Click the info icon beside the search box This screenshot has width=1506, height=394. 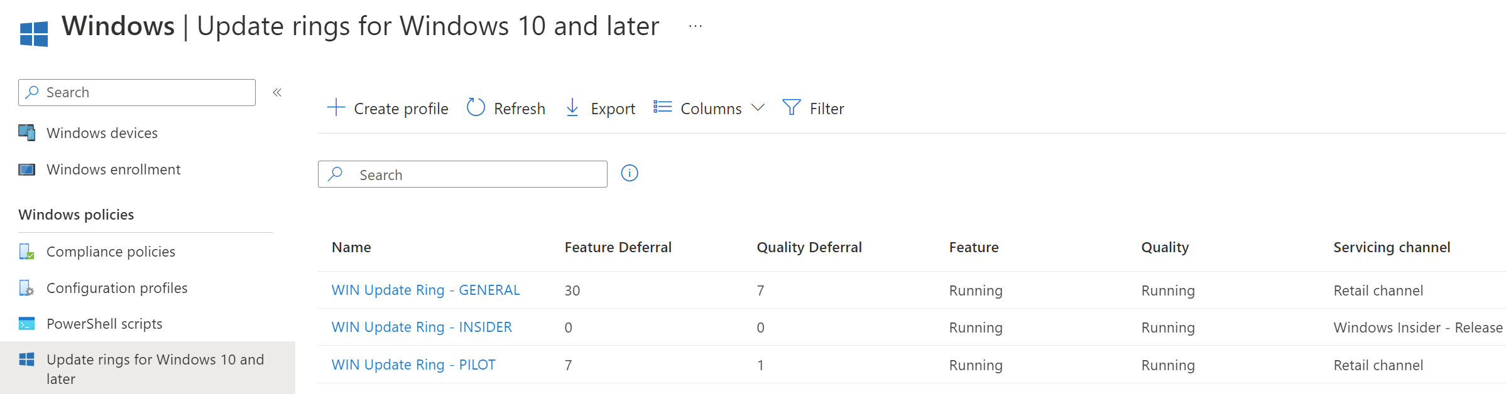[x=630, y=173]
